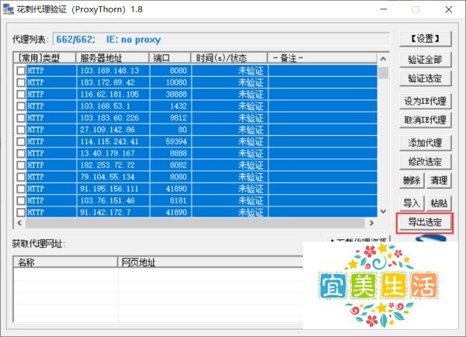This screenshot has width=466, height=337.
Task: Click 粘贴 paste button
Action: pos(439,203)
